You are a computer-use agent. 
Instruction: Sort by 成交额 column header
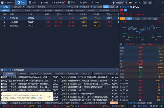click(96, 14)
